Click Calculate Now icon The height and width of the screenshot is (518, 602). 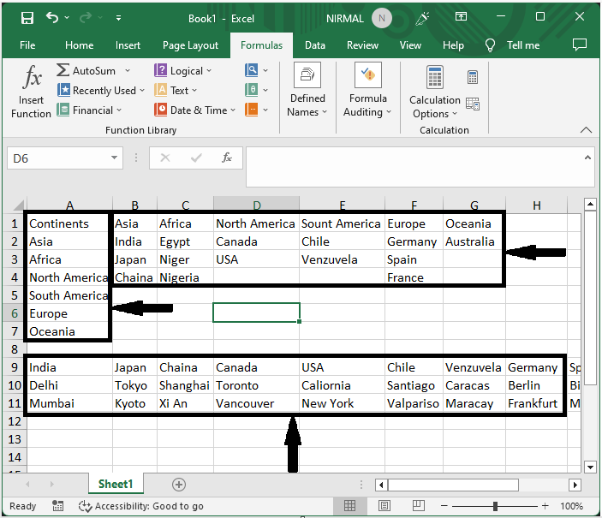[x=473, y=77]
